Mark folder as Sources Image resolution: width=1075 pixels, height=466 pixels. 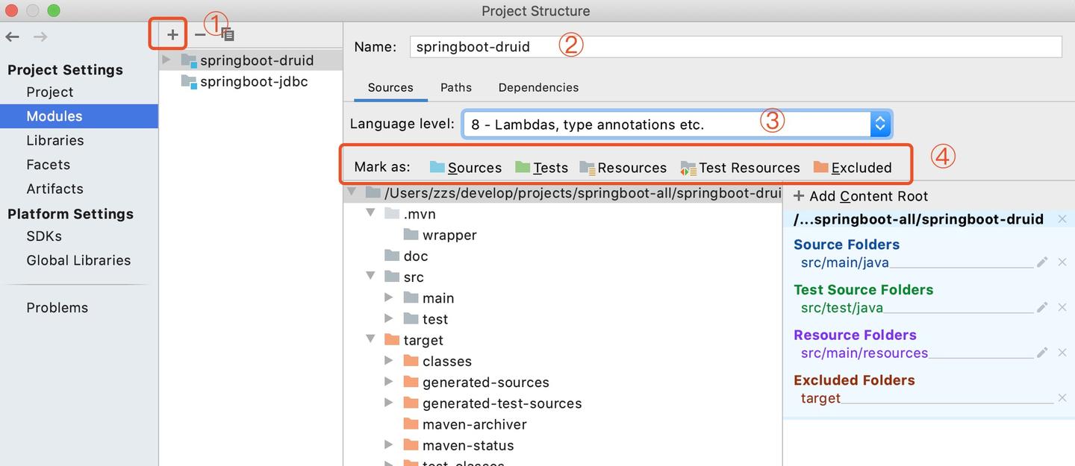point(466,168)
